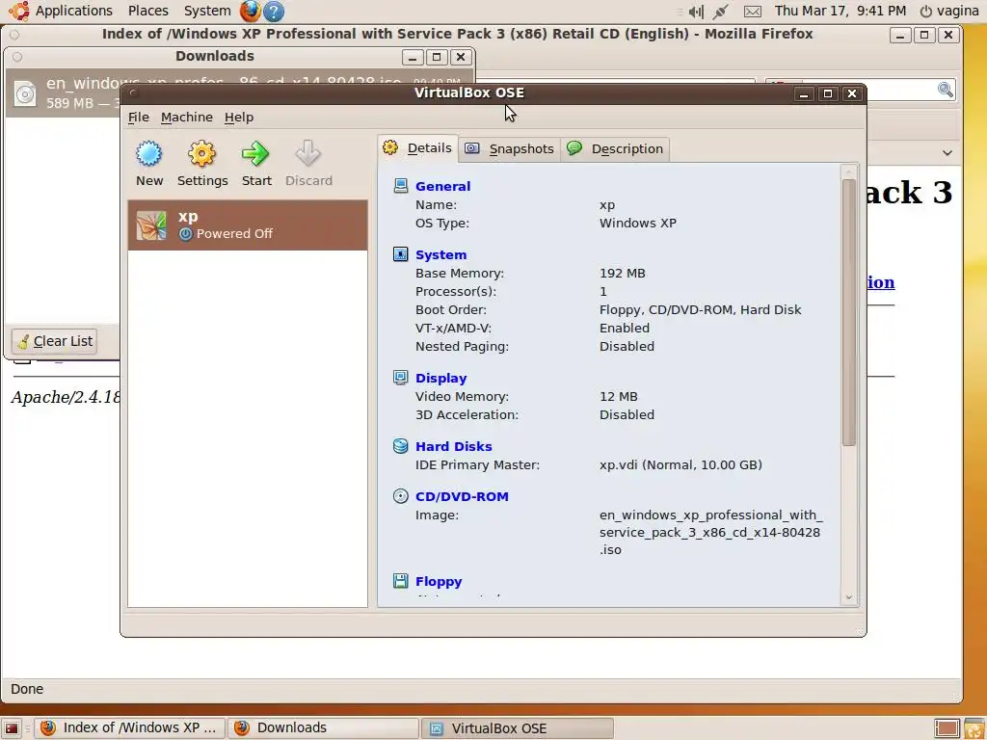The image size is (987, 740).
Task: Click the volume speaker icon in panel
Action: click(696, 12)
